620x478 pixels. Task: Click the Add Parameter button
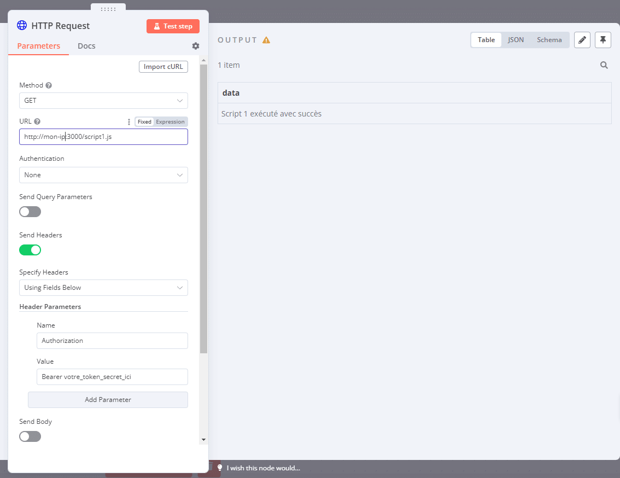[x=108, y=400]
